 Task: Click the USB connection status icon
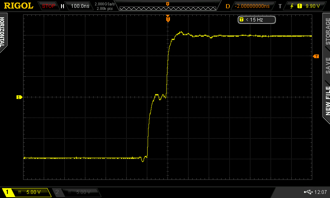308,192
